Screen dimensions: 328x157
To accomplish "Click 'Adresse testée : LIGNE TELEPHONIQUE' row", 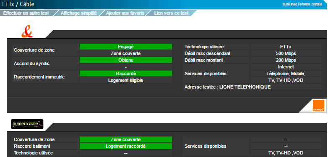I will 252,87.
